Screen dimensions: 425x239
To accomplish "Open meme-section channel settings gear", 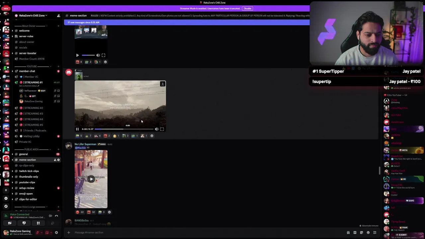I will pyautogui.click(x=58, y=160).
